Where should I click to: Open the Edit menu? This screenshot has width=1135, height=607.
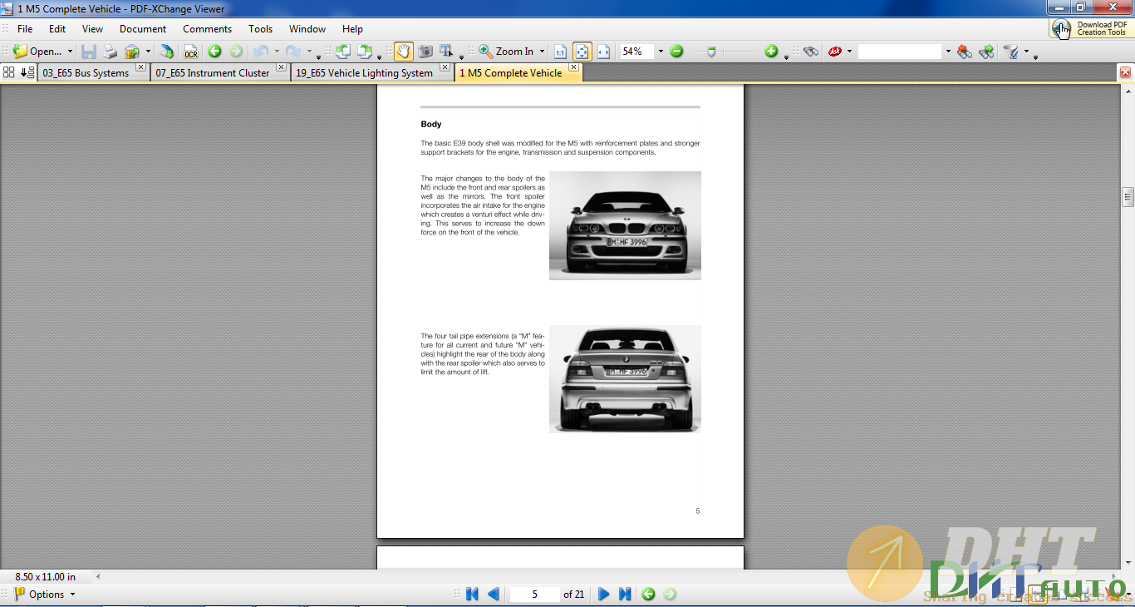(57, 29)
